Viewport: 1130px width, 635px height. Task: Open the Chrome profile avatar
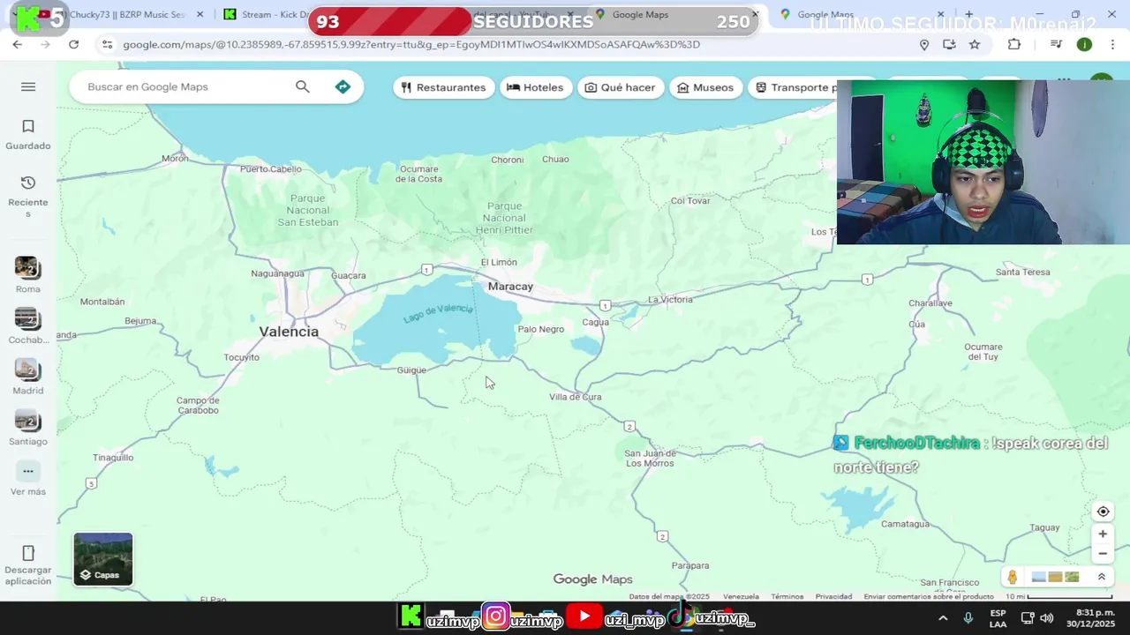1084,44
